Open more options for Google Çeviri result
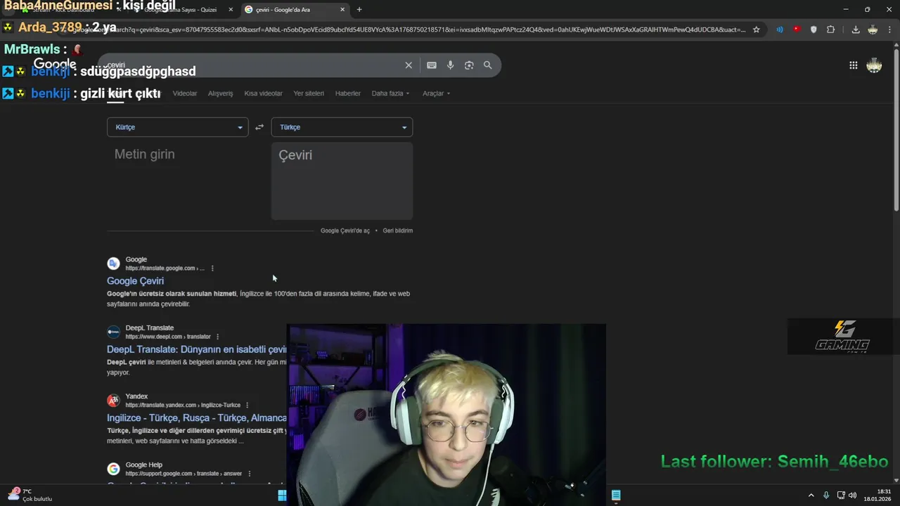Viewport: 900px width, 506px height. (212, 268)
